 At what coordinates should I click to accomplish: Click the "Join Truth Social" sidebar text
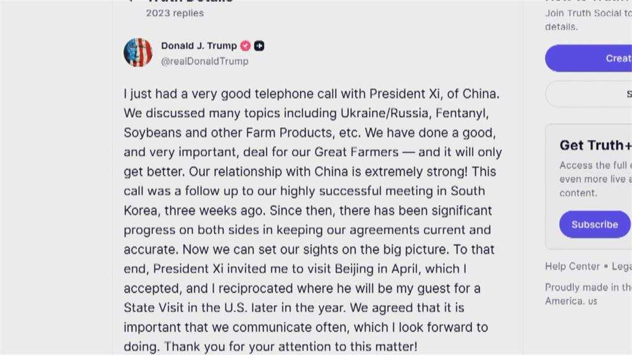588,13
